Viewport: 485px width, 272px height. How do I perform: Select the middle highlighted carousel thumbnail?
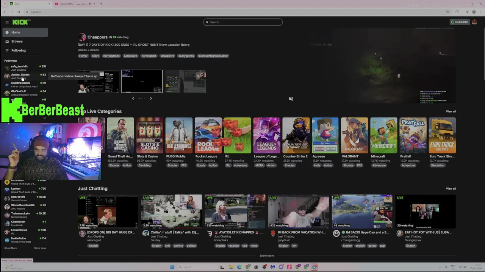pos(142,81)
